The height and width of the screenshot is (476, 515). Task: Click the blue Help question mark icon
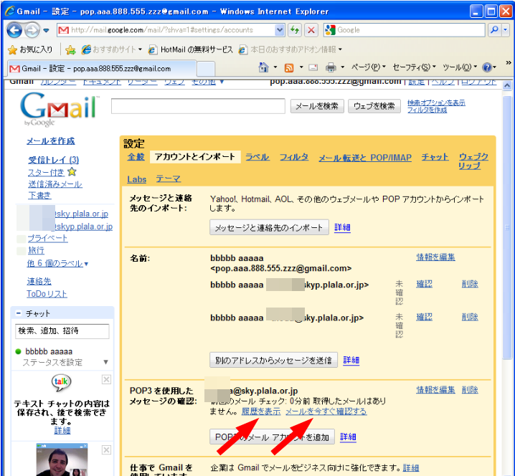coord(486,67)
